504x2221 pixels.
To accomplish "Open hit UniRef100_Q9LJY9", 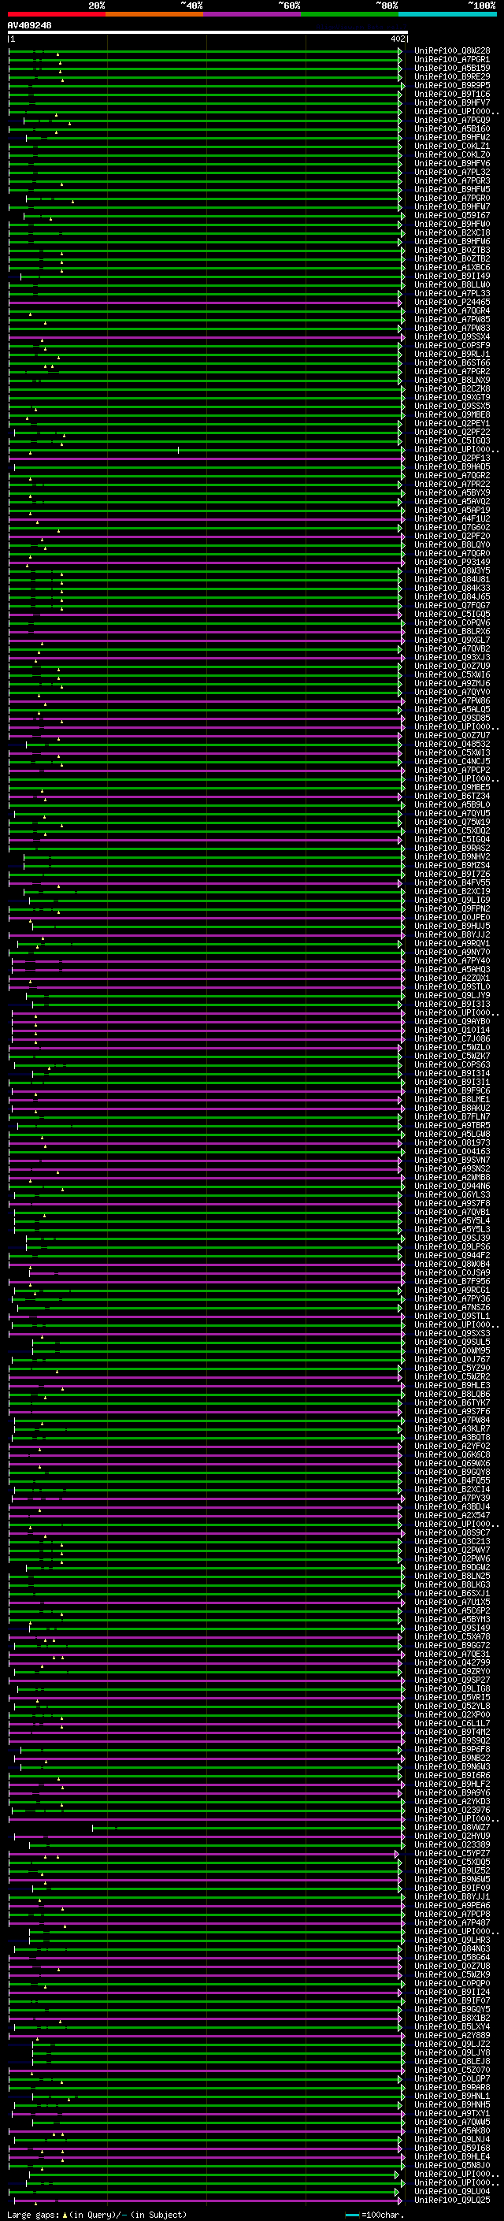I will tap(452, 996).
